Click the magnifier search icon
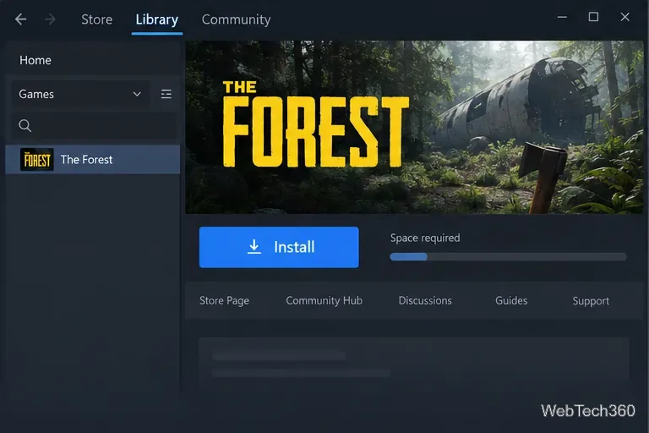 tap(25, 125)
